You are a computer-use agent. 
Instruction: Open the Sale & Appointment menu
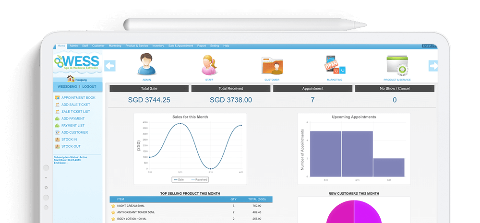[x=180, y=46]
